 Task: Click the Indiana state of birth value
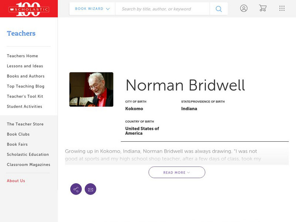click(x=189, y=109)
